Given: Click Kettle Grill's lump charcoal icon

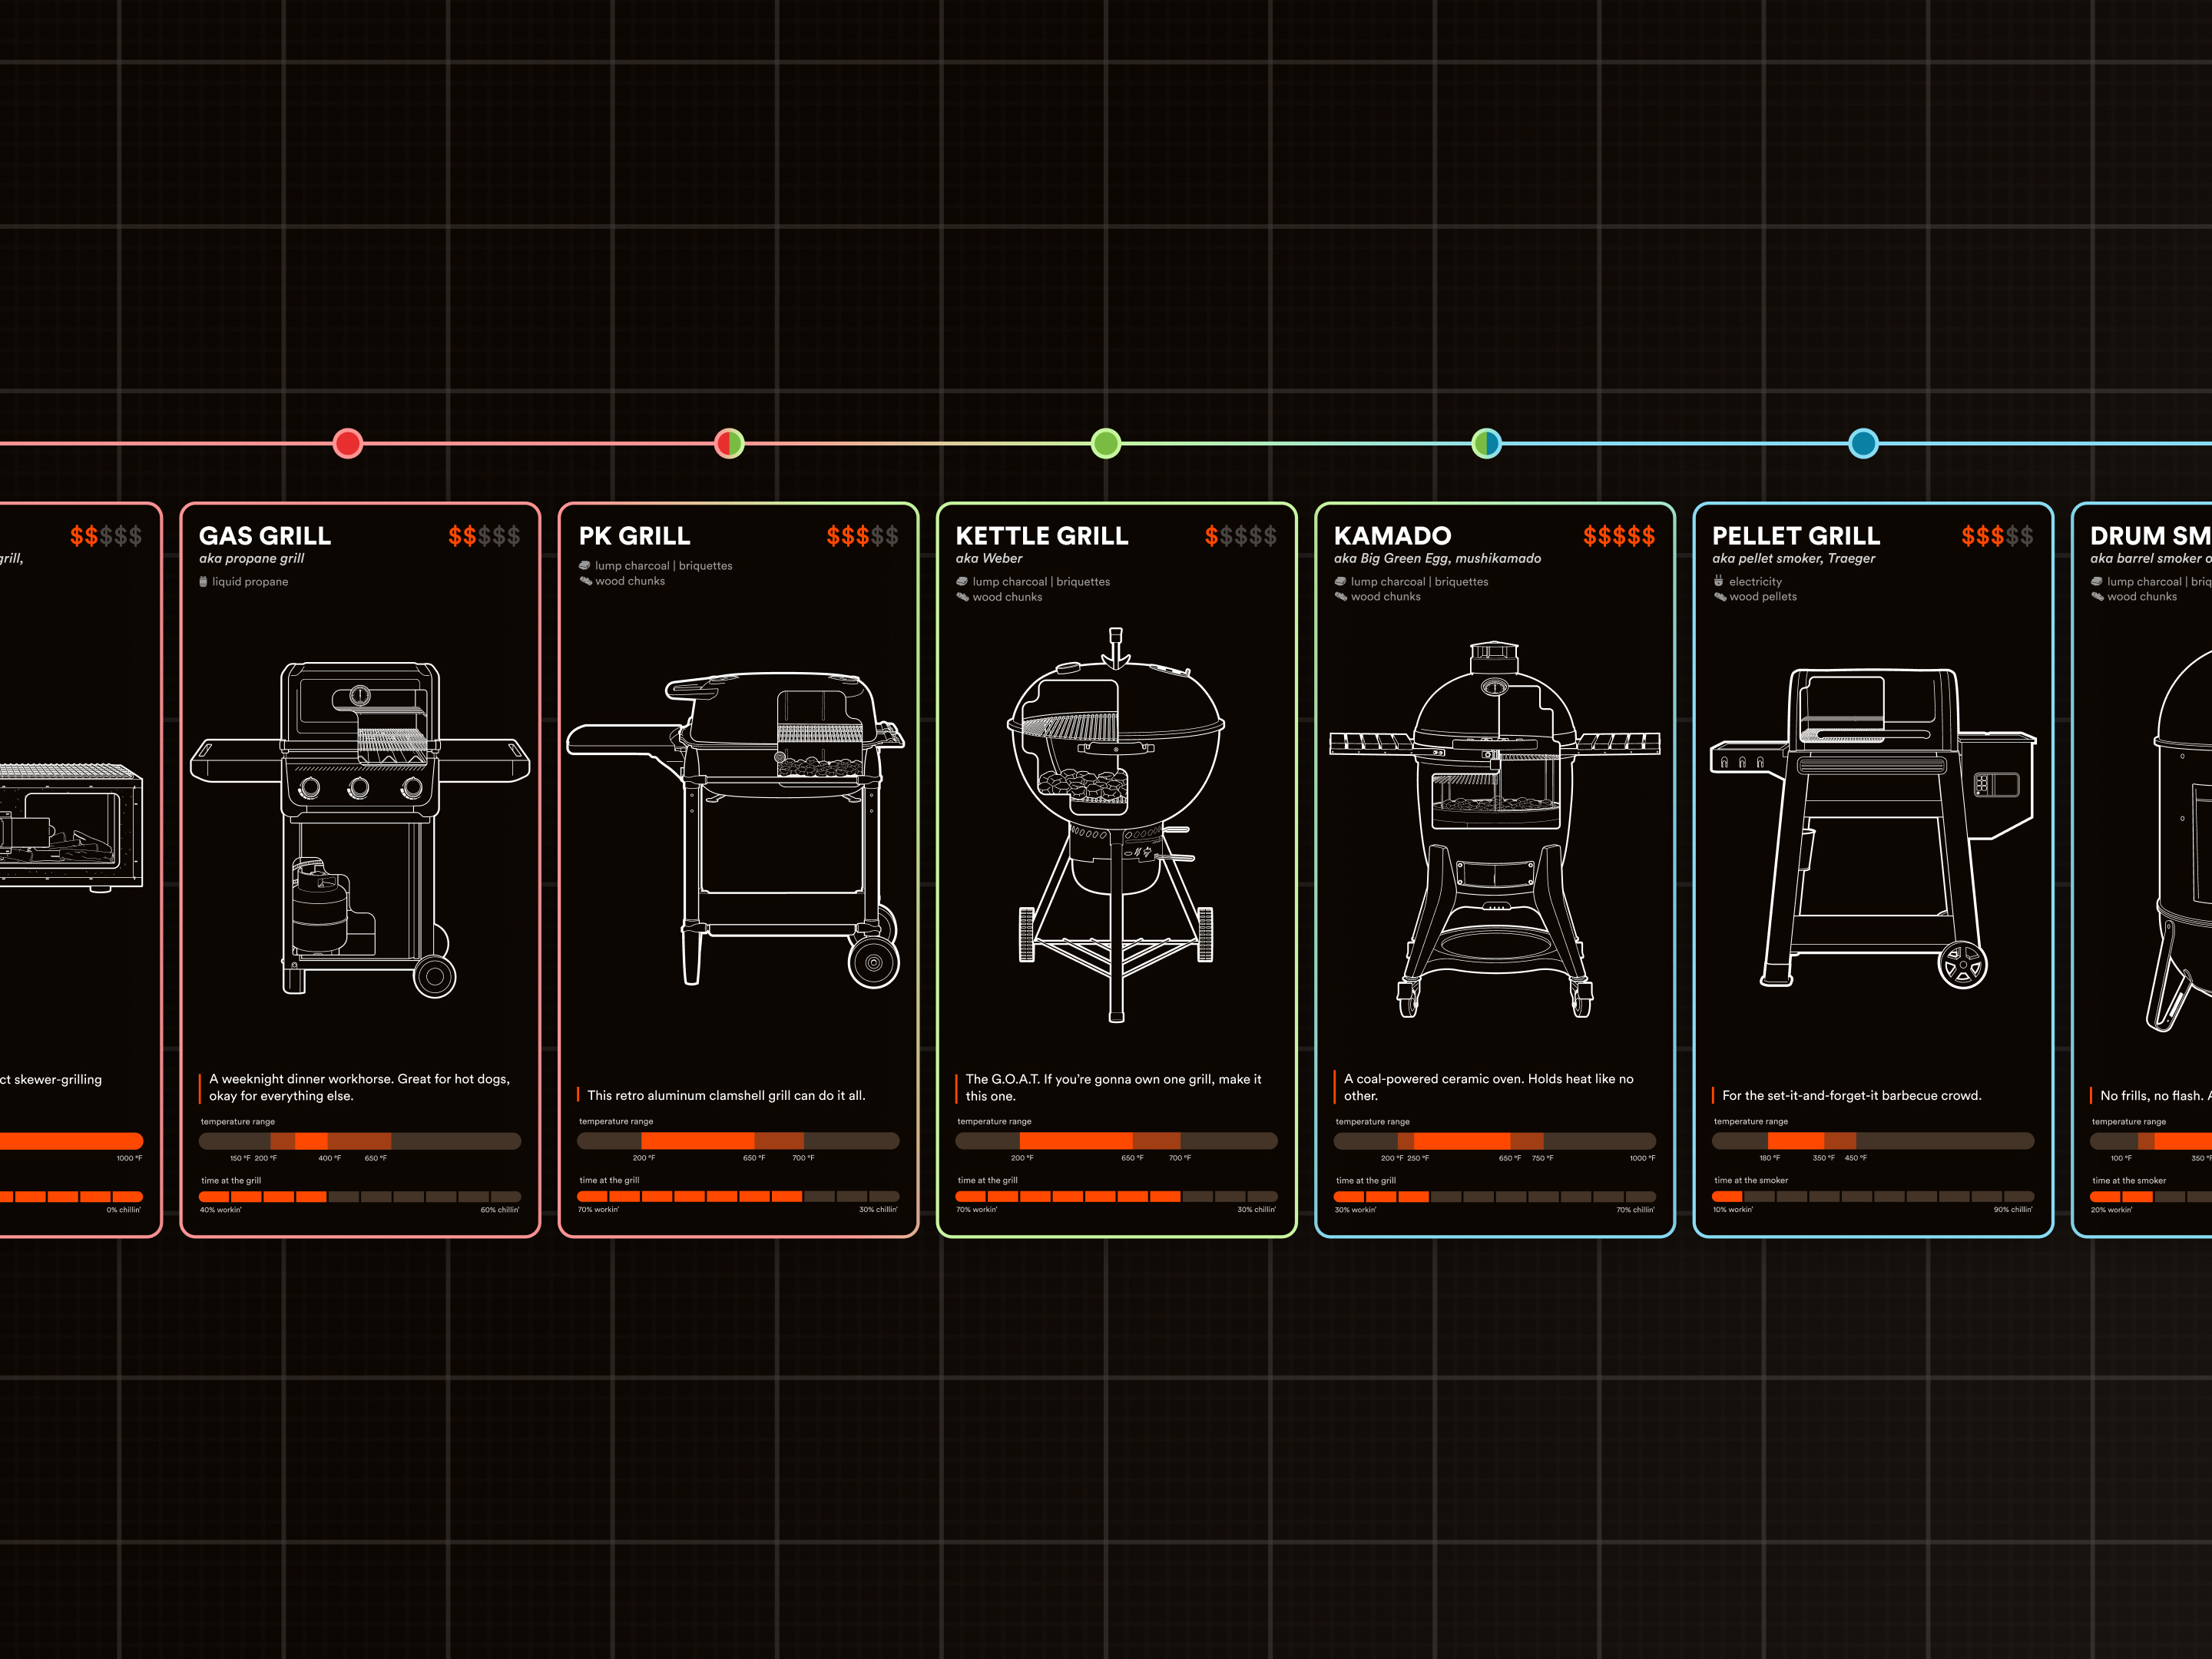Looking at the screenshot, I should pyautogui.click(x=962, y=581).
